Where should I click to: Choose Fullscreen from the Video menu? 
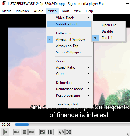tap(69, 33)
